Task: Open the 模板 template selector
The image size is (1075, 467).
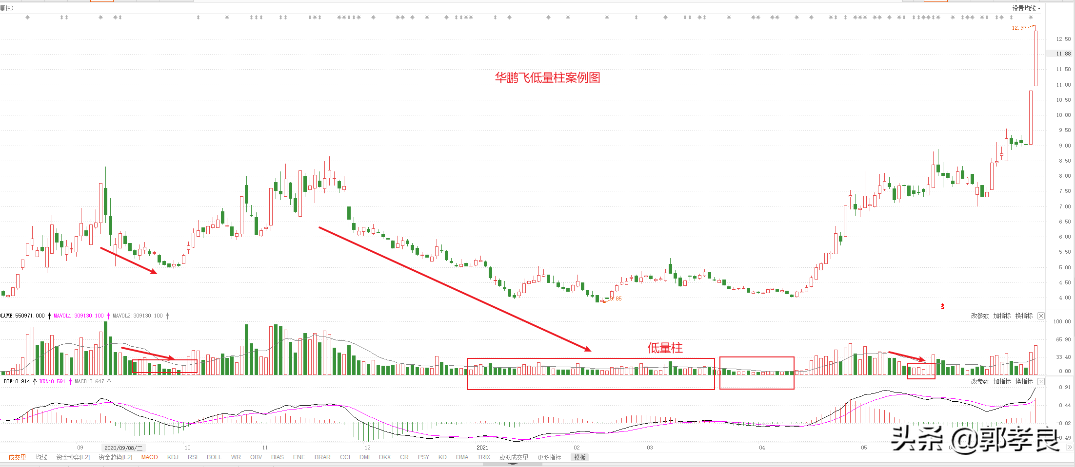Action: (579, 457)
